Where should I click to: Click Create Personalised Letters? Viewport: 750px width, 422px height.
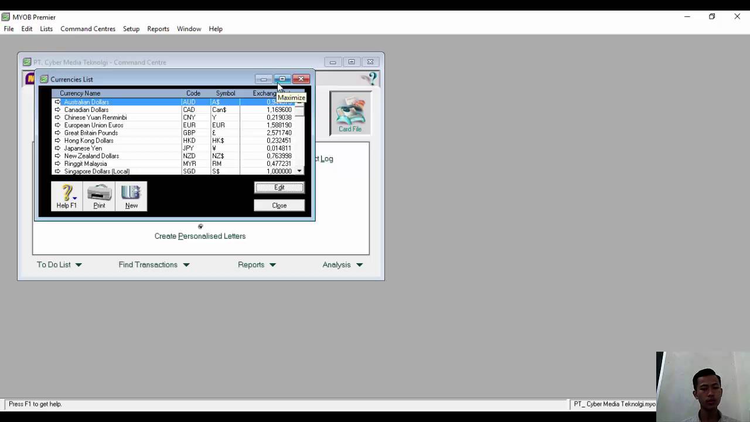pos(200,236)
